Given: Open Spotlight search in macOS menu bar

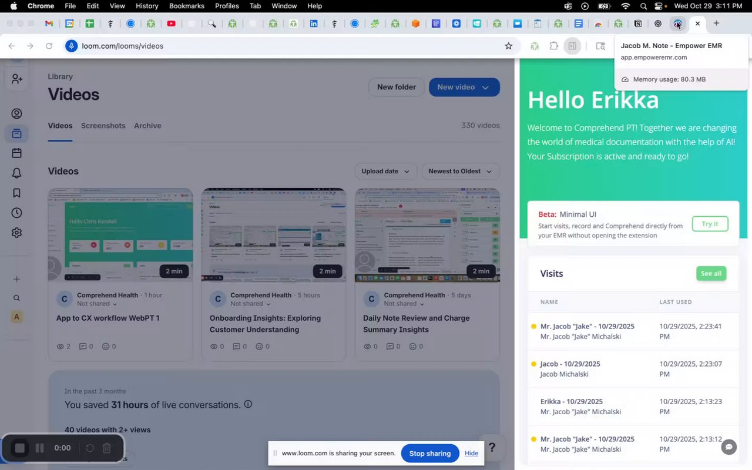Looking at the screenshot, I should tap(643, 6).
